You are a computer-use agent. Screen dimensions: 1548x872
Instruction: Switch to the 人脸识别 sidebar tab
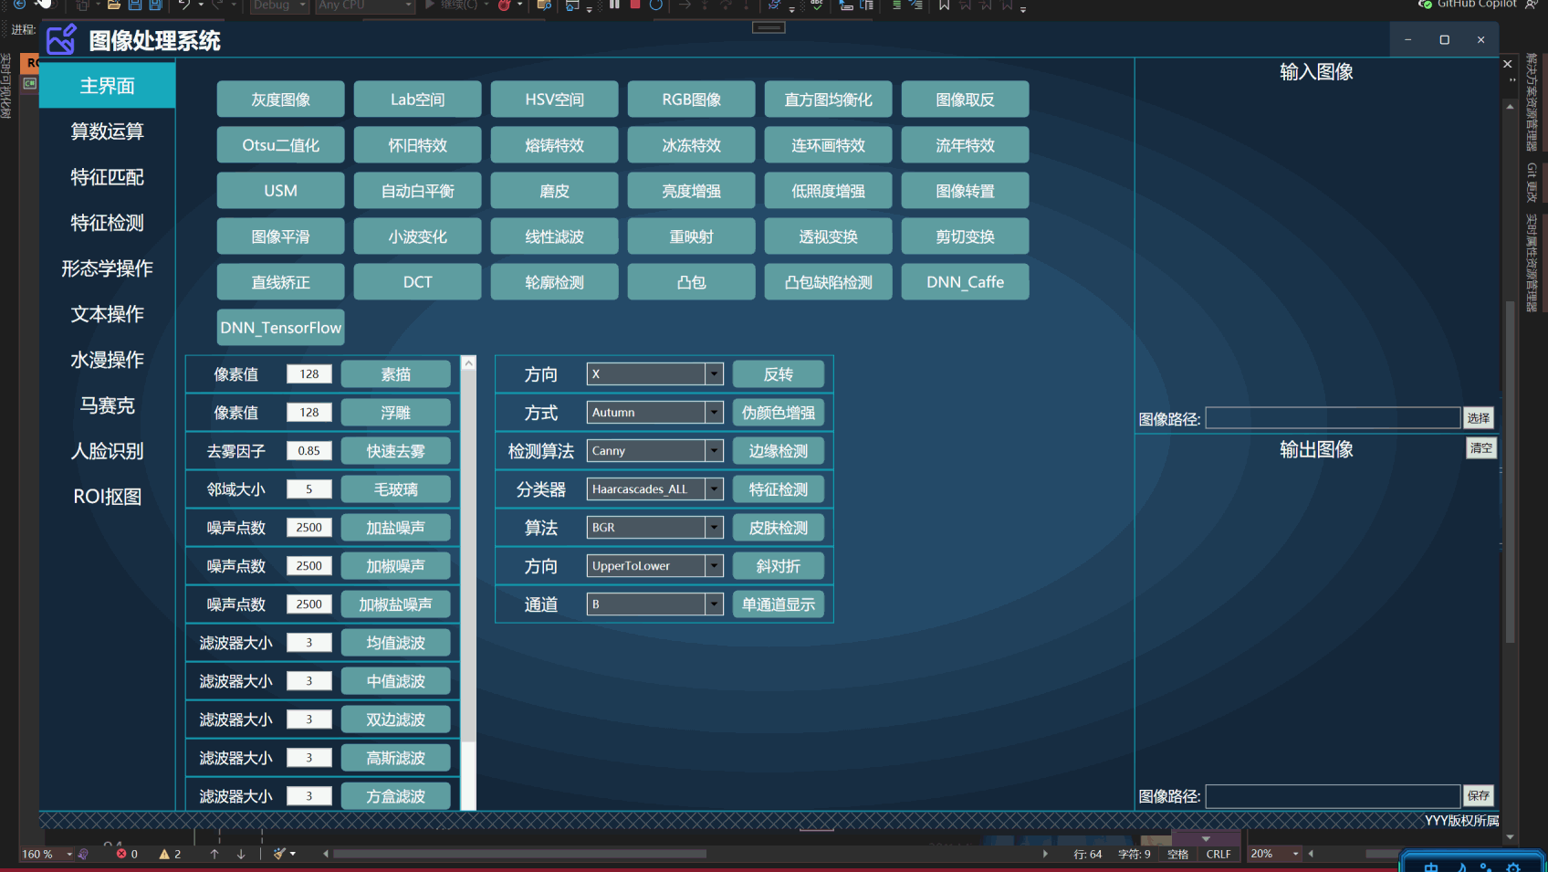(107, 451)
